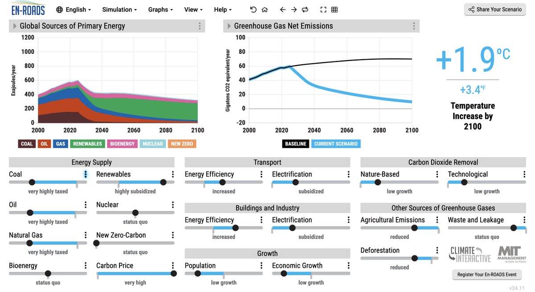The height and width of the screenshot is (292, 535).
Task: Open Nature-Based removal three-dot menu
Action: (x=437, y=174)
